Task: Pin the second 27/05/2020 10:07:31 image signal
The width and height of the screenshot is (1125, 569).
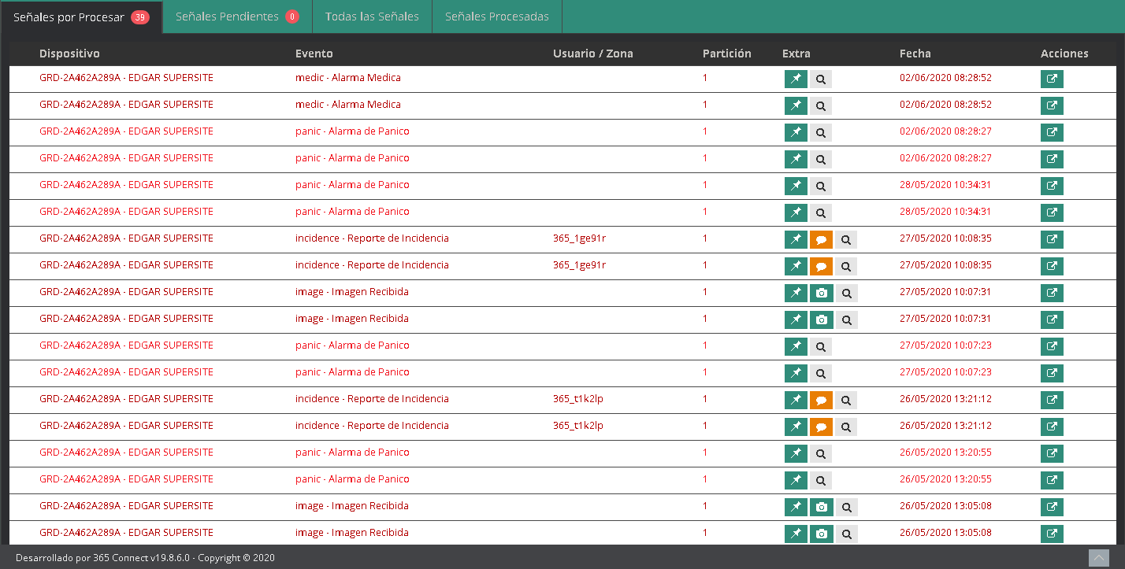Action: (x=796, y=320)
